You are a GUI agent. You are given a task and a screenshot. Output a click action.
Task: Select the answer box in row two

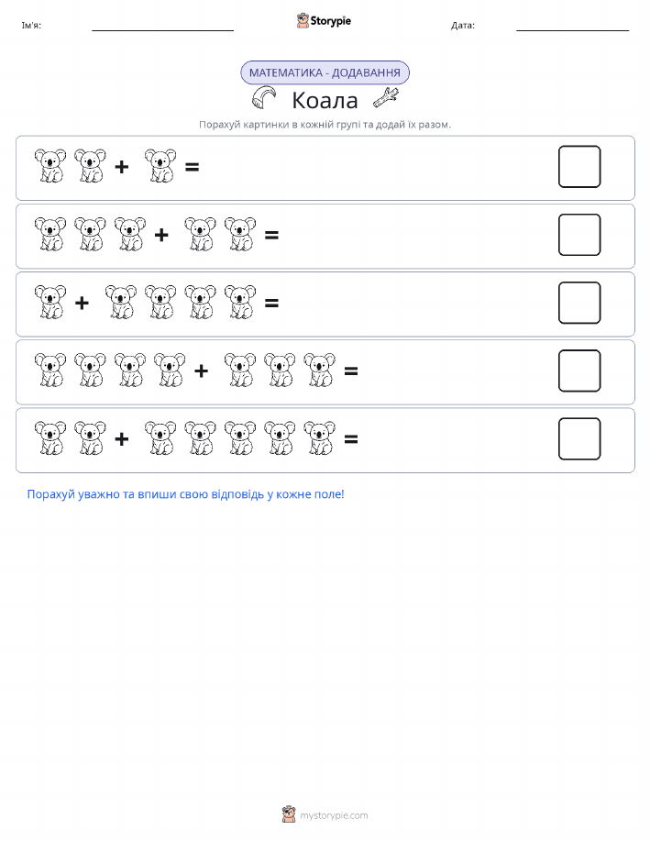coord(579,235)
